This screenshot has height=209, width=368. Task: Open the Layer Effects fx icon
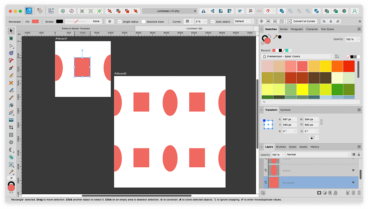pyautogui.click(x=330, y=193)
